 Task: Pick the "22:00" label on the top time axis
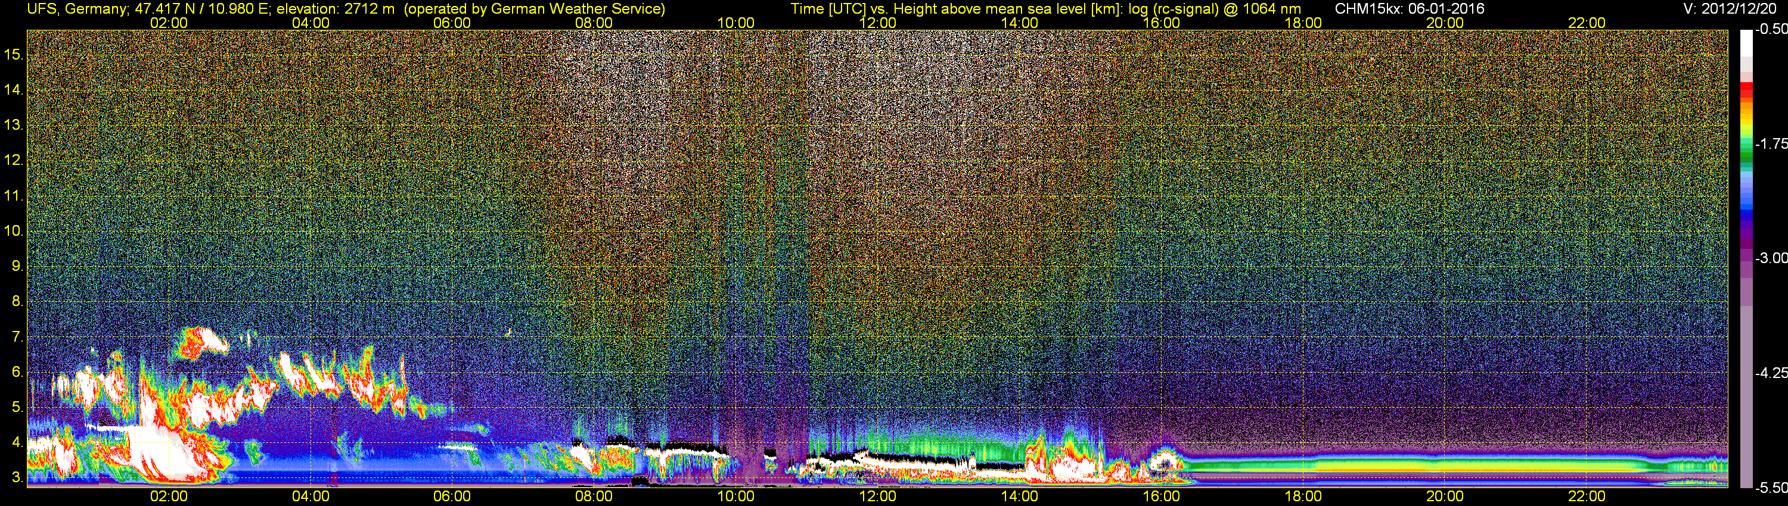(x=1587, y=23)
